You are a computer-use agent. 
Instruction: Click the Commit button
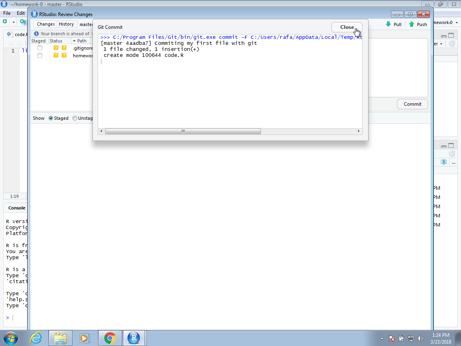pos(412,104)
